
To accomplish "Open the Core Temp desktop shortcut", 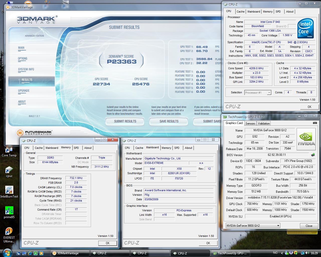I will (9, 152).
